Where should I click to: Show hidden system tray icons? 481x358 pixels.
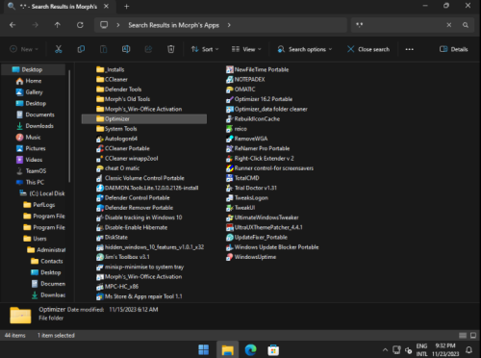[385, 349]
